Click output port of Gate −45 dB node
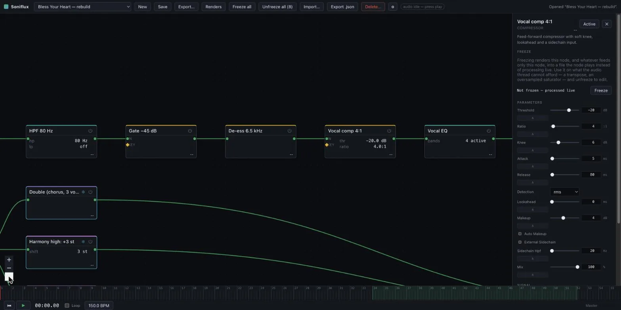Image resolution: width=621 pixels, height=310 pixels. (x=195, y=139)
